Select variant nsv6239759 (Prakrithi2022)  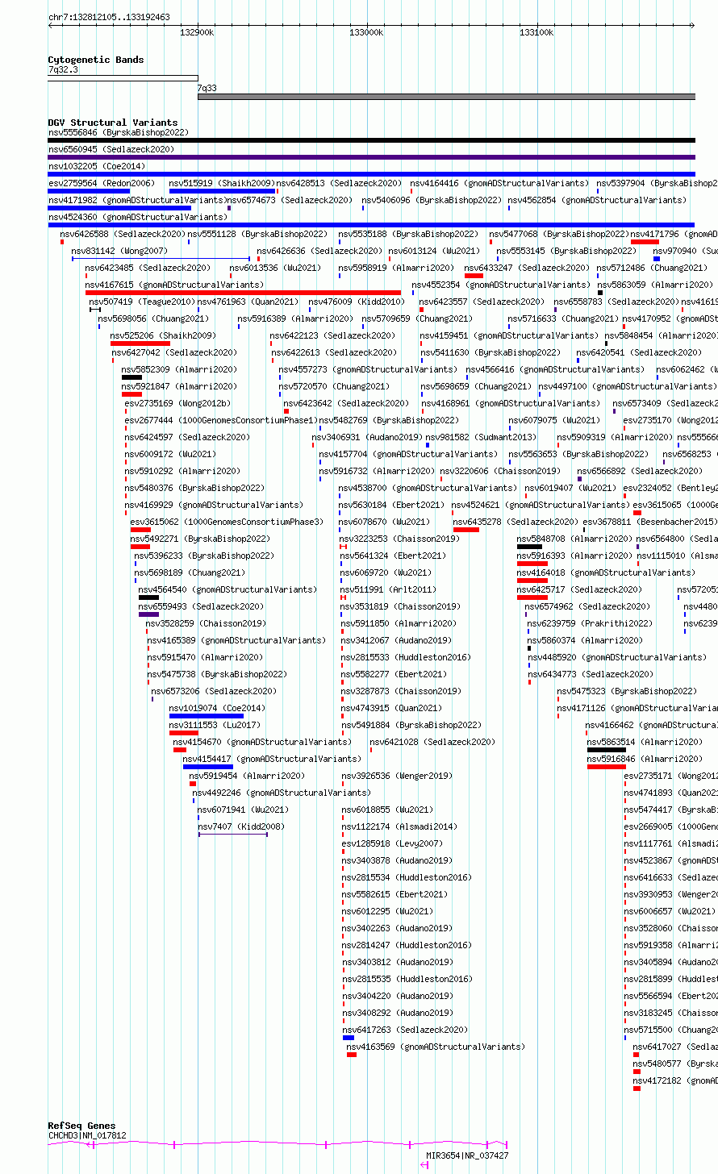tap(590, 623)
